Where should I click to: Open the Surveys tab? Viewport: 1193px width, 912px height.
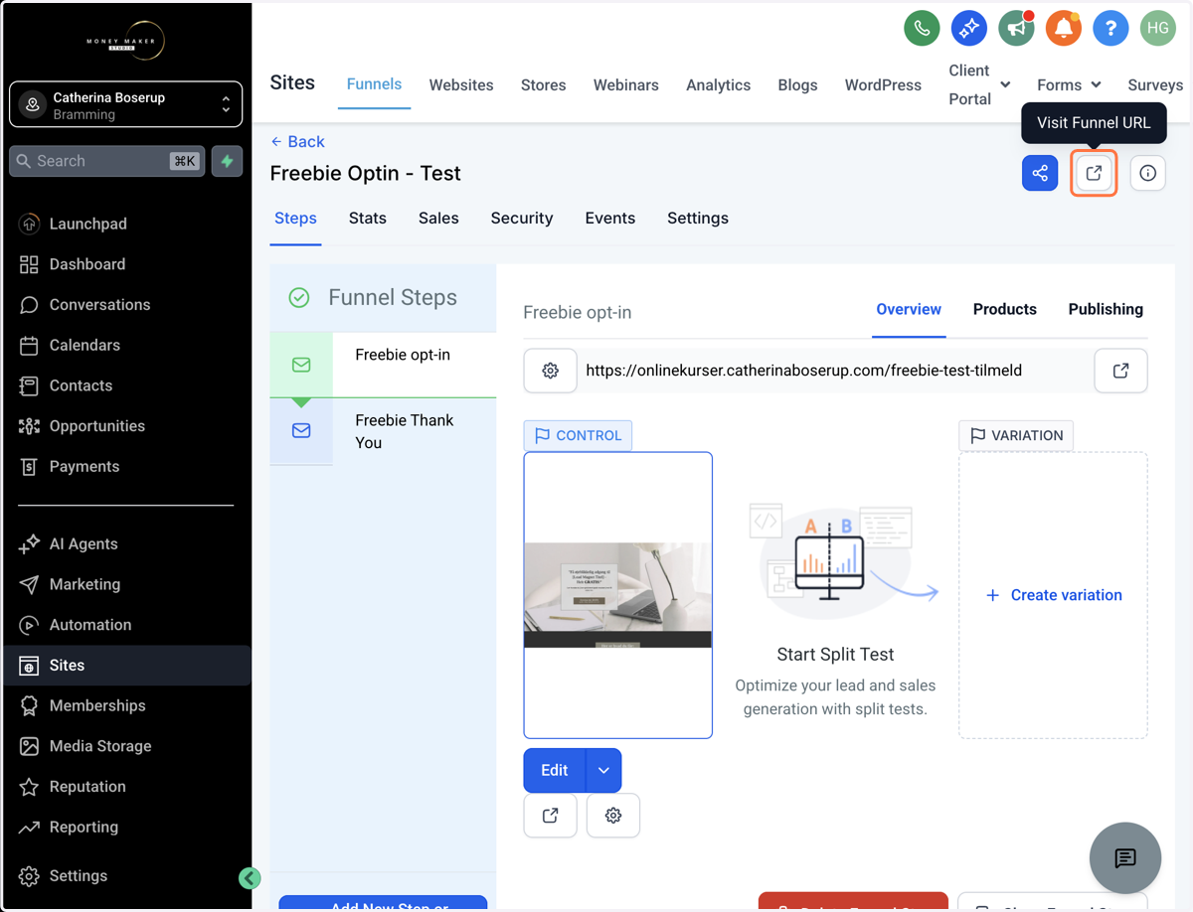click(1155, 85)
